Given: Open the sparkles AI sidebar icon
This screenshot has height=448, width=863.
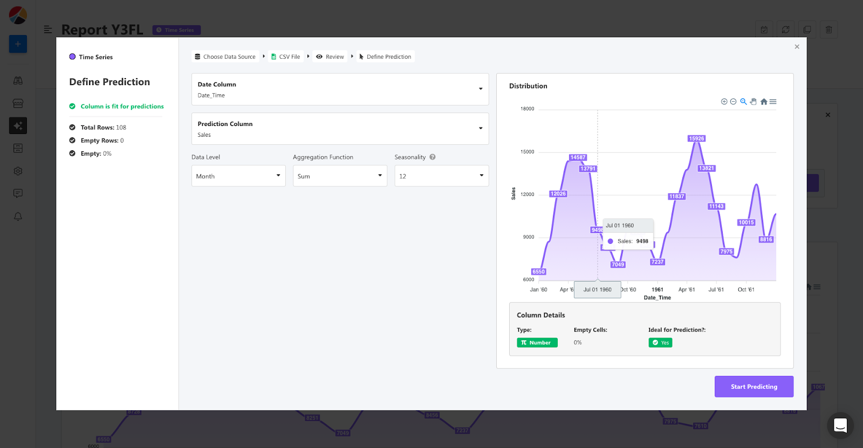Looking at the screenshot, I should point(18,125).
